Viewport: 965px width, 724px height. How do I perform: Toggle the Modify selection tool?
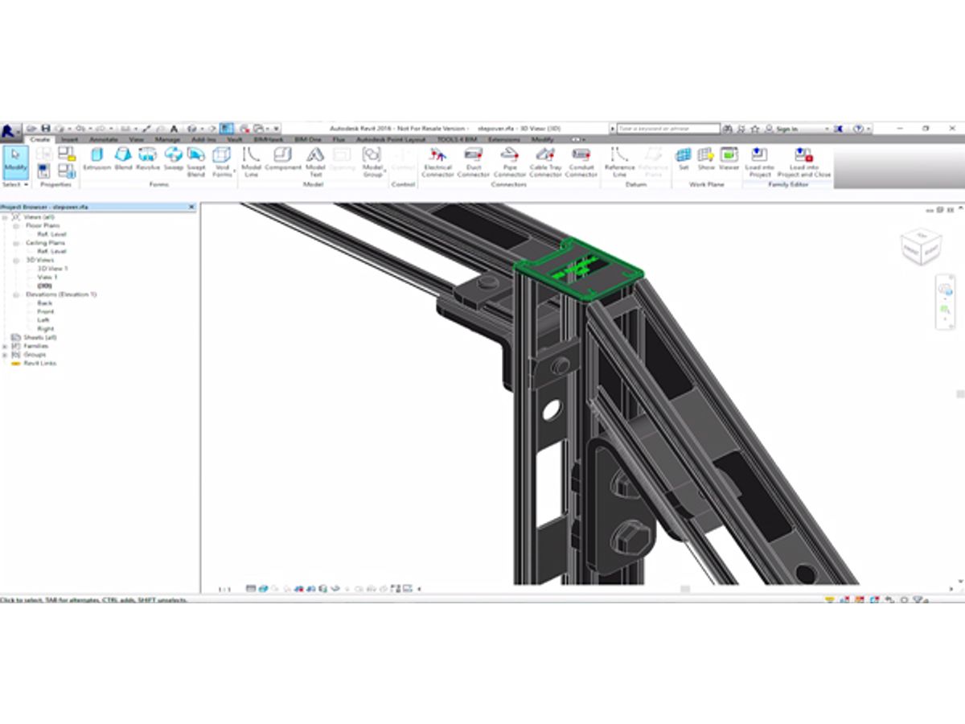click(15, 159)
